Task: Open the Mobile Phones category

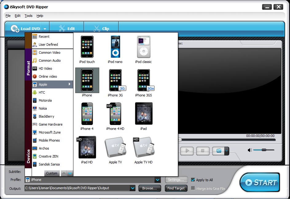Action: point(53,140)
